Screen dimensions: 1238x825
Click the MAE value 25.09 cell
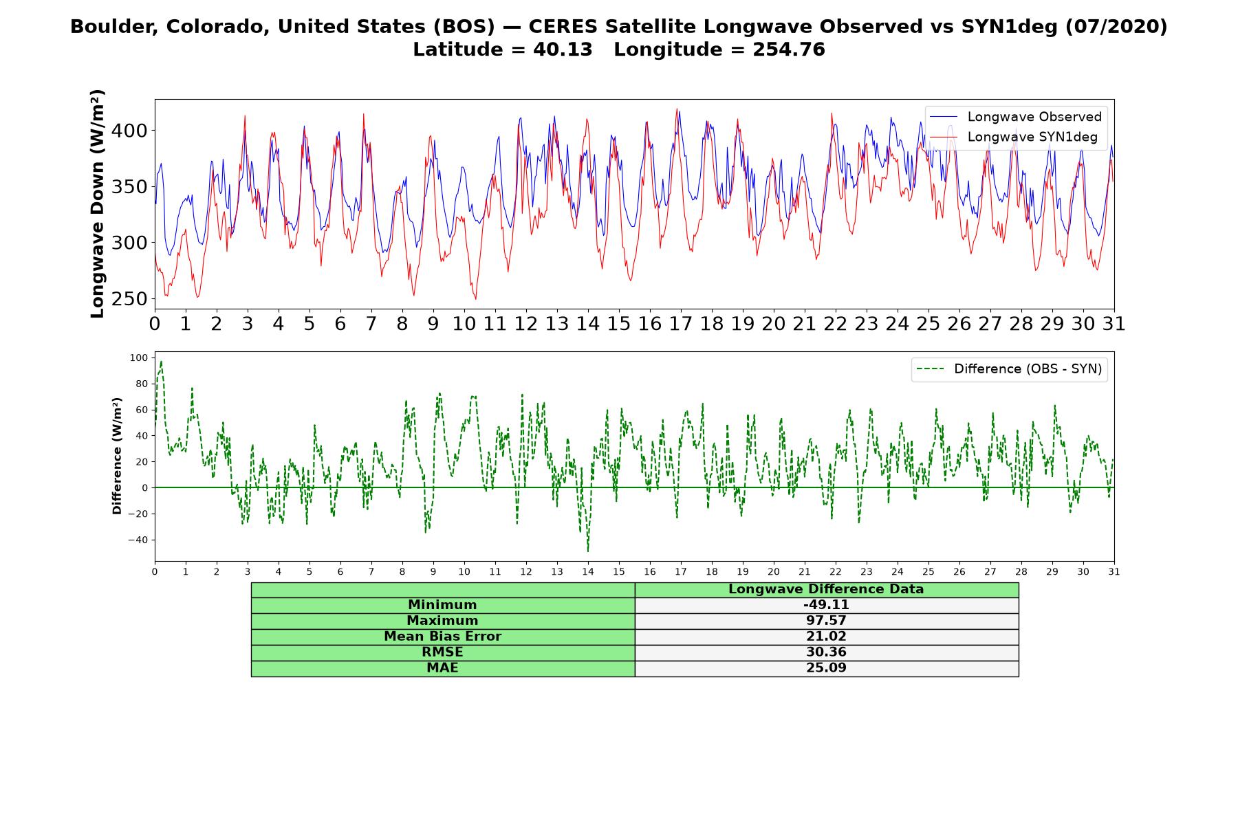pyautogui.click(x=827, y=668)
